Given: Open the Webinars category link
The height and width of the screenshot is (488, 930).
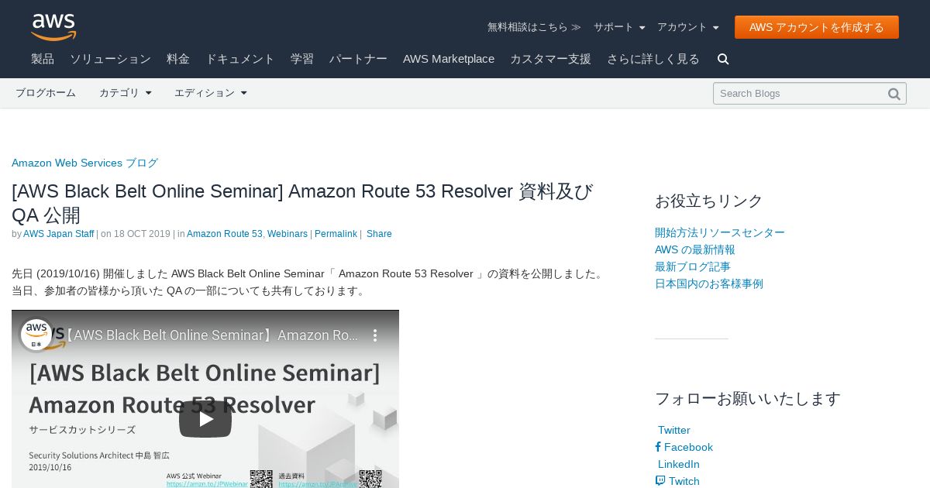Looking at the screenshot, I should point(288,234).
